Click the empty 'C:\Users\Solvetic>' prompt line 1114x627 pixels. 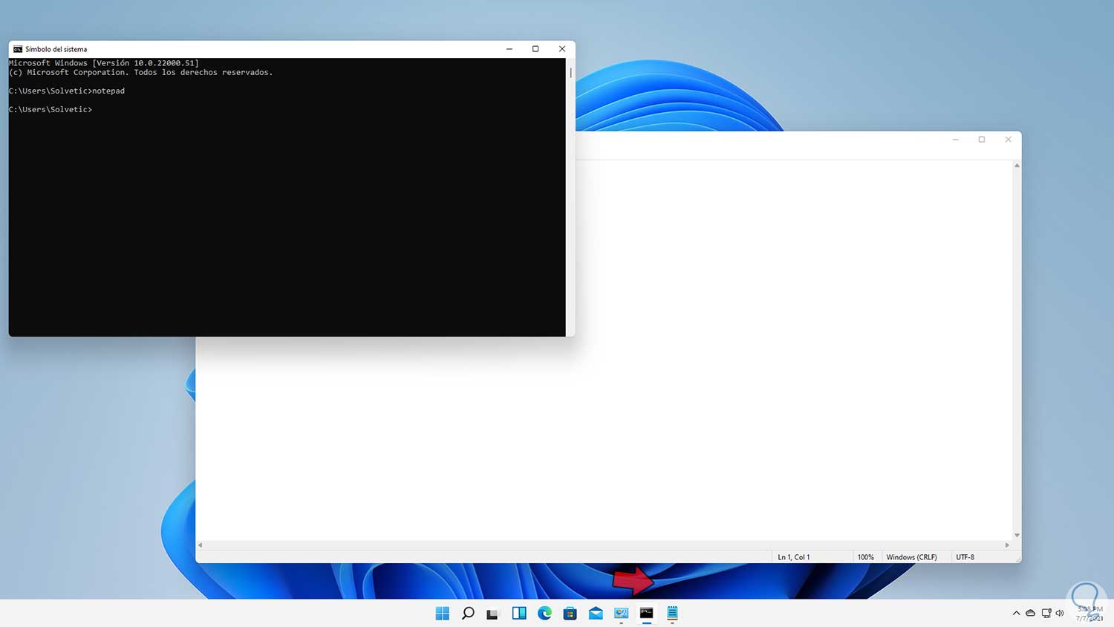click(51, 109)
